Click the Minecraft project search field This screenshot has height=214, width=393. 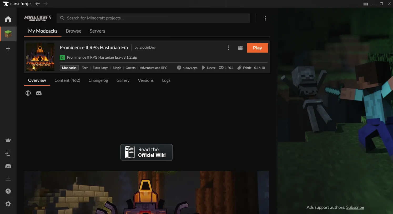pos(153,18)
